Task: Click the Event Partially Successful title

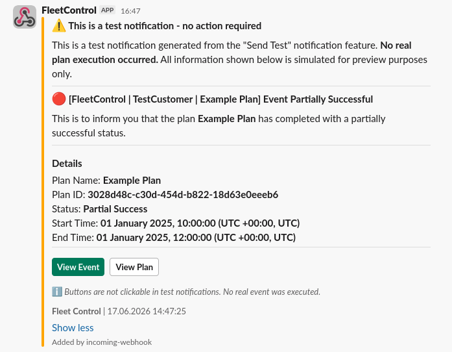Action: pos(220,99)
